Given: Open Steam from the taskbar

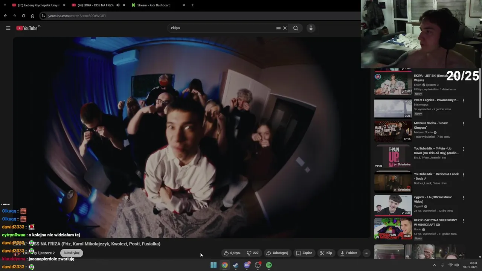Looking at the screenshot, I should point(235,265).
